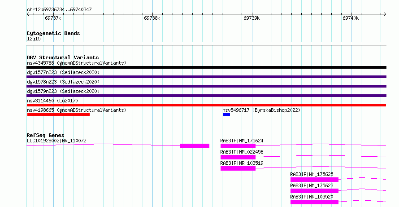
Task: Click the nsv4345788 gnomADStructuralVariants label
Action: click(77, 63)
